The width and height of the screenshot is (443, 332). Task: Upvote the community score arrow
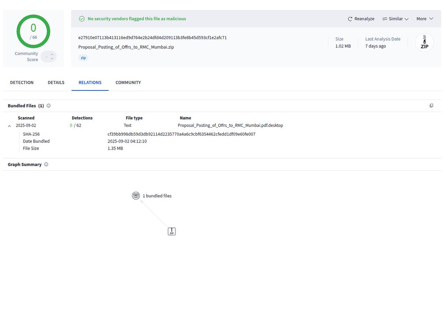(x=52, y=54)
